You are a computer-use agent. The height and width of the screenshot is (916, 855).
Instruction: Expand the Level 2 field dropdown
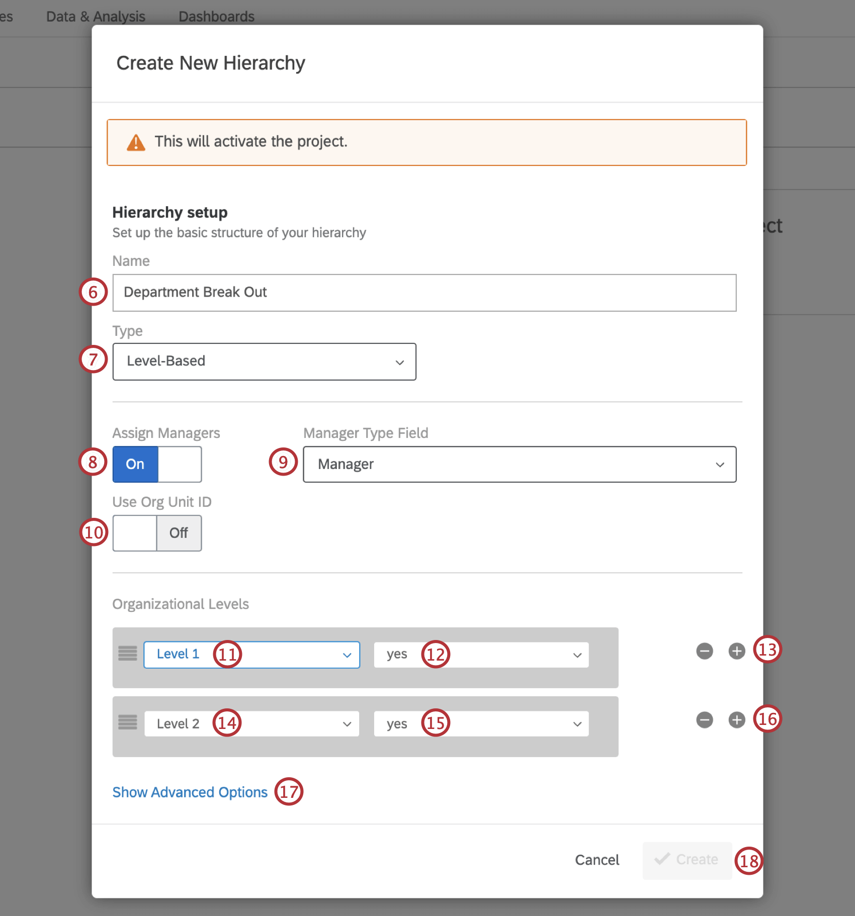251,723
